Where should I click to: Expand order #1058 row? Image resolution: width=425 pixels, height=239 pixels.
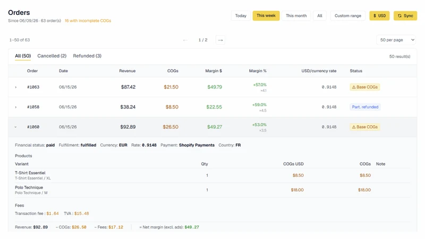coord(16,107)
